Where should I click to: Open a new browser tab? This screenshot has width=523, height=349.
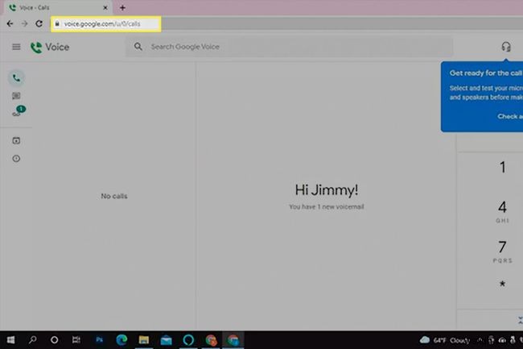(x=122, y=7)
